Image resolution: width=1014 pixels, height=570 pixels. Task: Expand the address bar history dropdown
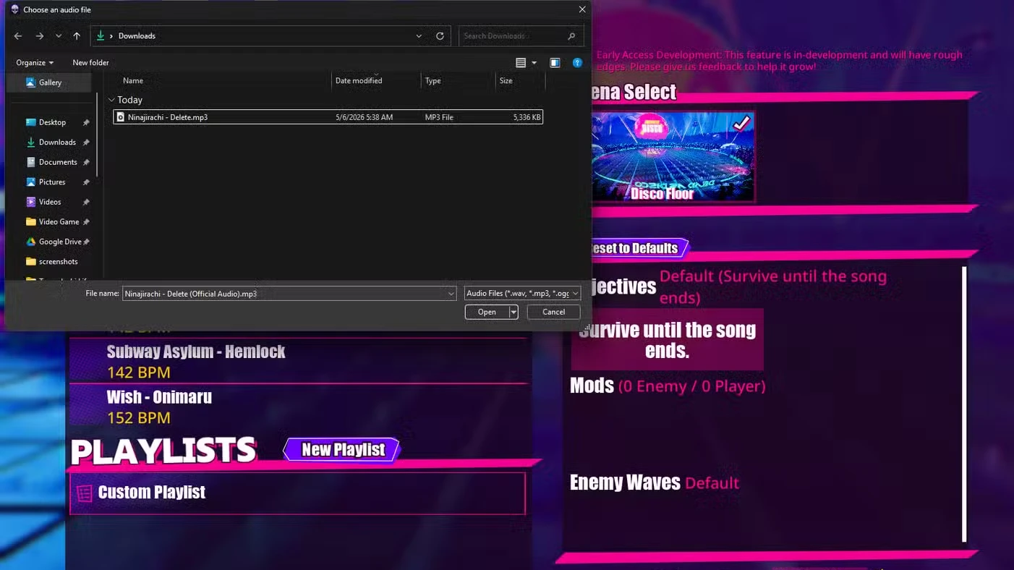pyautogui.click(x=419, y=36)
